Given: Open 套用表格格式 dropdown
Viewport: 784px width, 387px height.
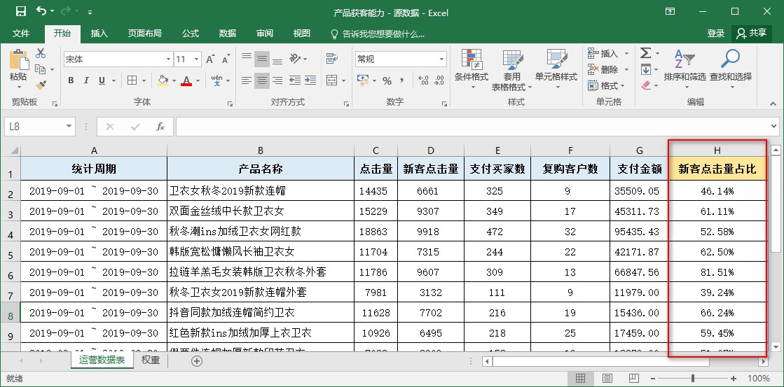Looking at the screenshot, I should pyautogui.click(x=512, y=70).
